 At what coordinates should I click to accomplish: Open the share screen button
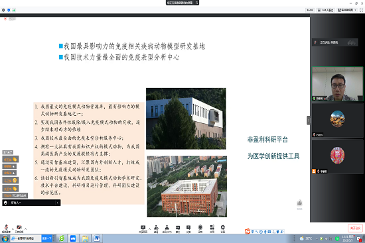tap(143, 228)
